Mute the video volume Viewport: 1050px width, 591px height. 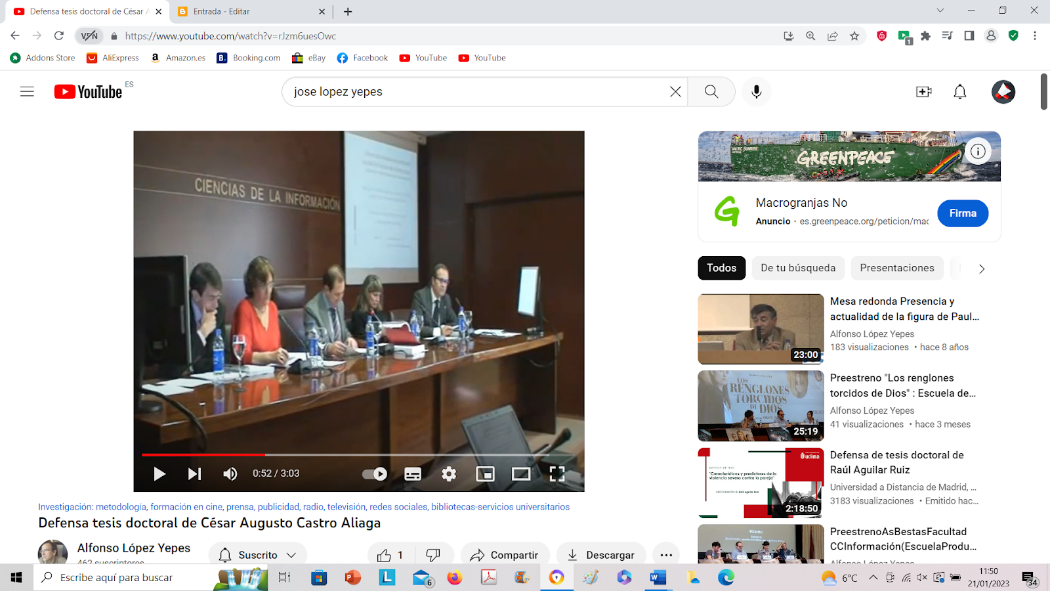click(x=230, y=473)
